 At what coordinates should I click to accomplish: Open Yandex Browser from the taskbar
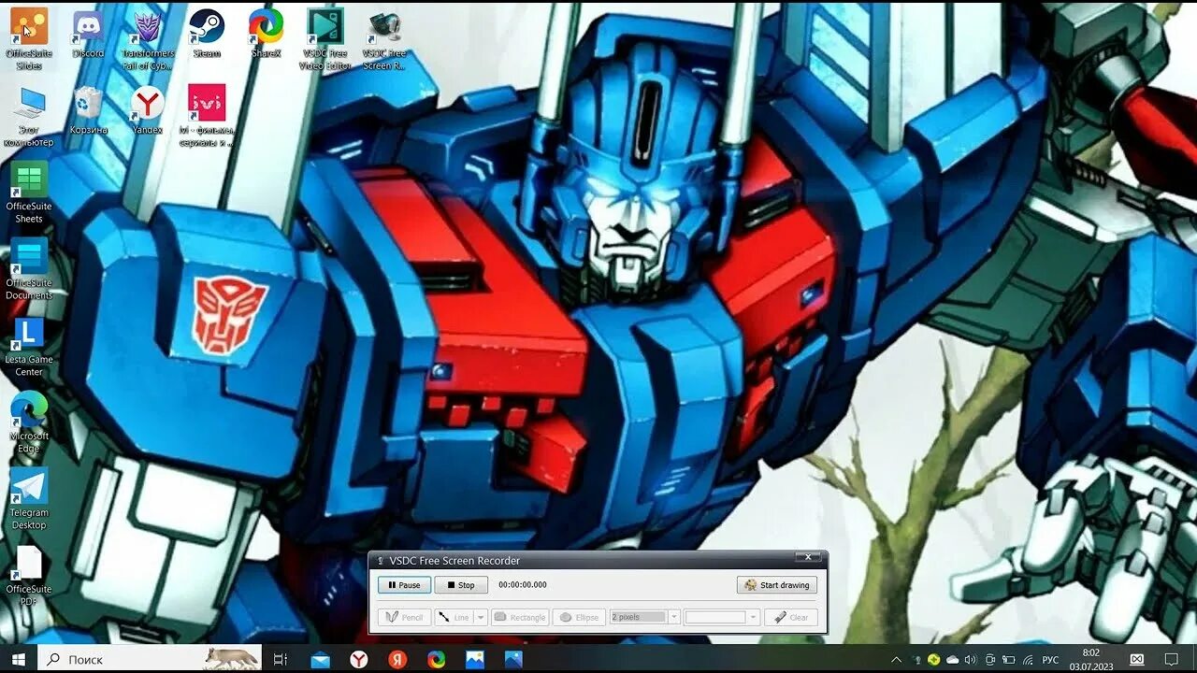(x=359, y=659)
